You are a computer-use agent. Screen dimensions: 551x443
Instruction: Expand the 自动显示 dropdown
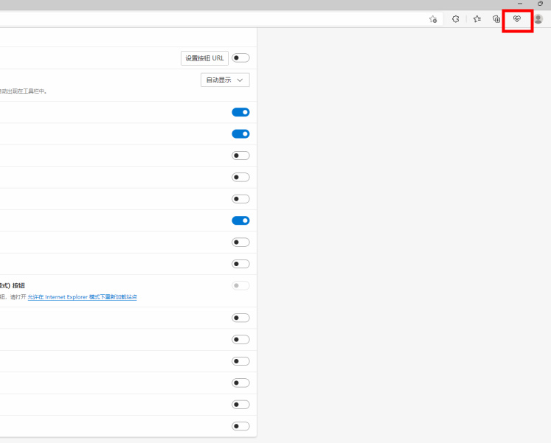(225, 80)
